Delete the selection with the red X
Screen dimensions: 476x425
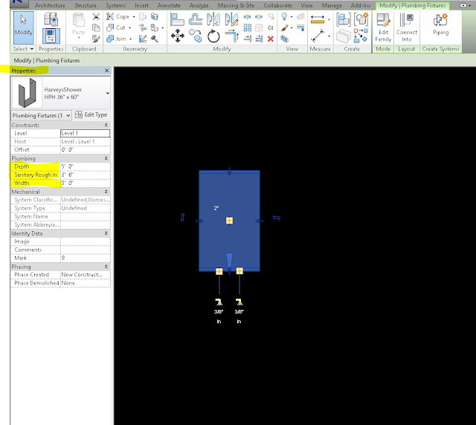(271, 39)
